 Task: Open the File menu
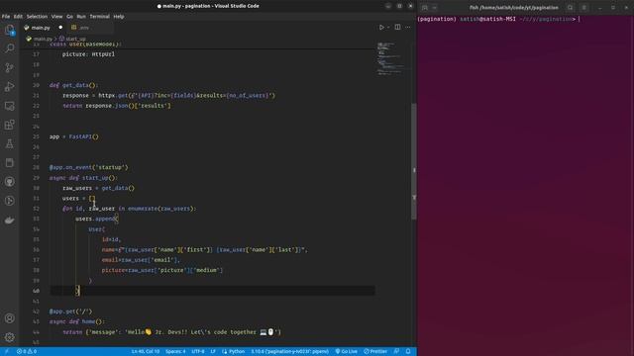tap(6, 17)
